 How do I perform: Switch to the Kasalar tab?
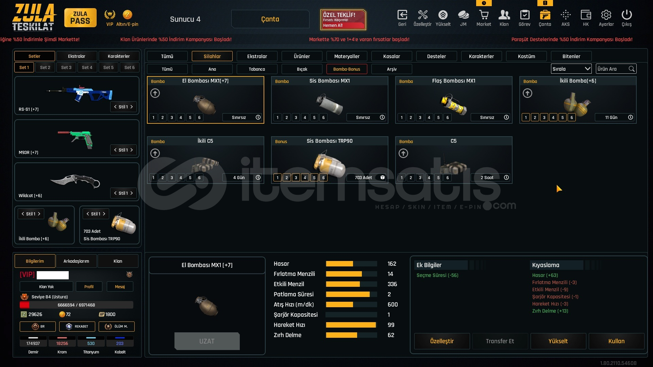[x=391, y=56]
